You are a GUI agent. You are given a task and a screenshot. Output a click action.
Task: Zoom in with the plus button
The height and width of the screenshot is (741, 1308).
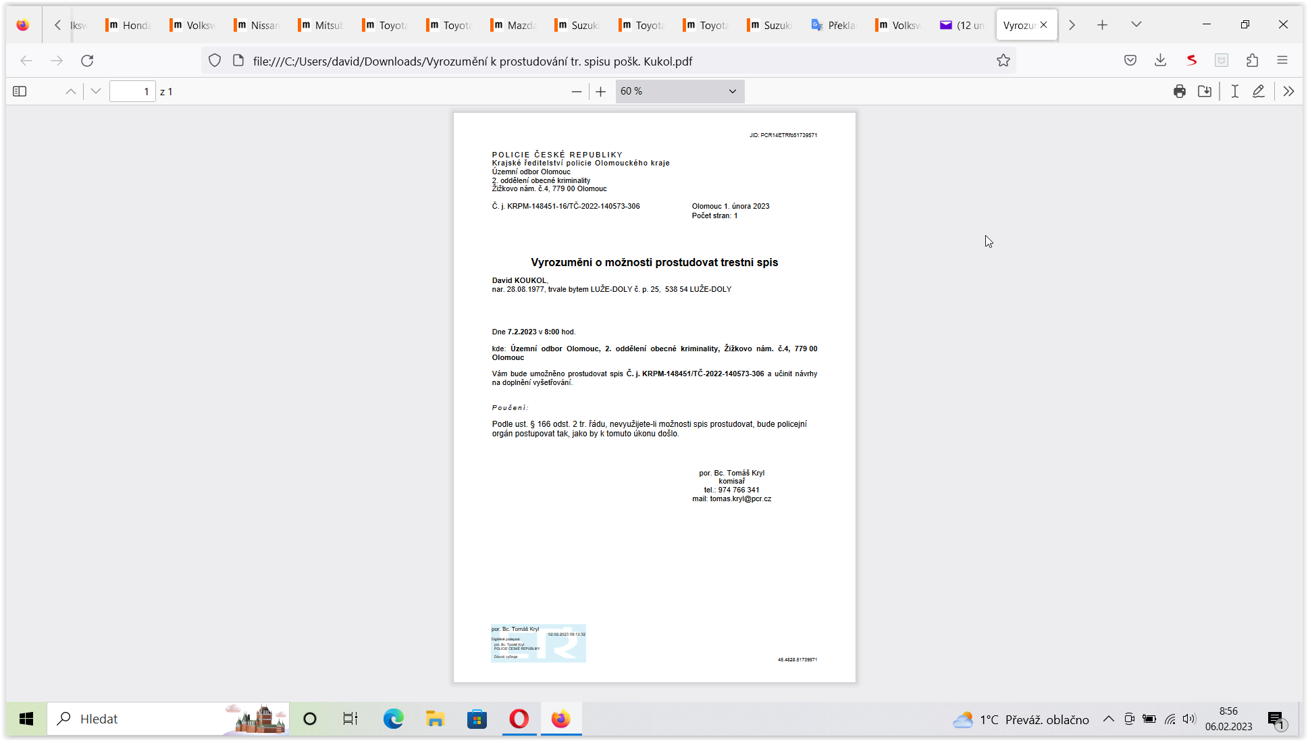(600, 91)
